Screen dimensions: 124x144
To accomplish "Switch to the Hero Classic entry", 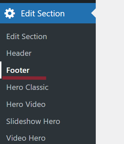I will click(x=28, y=87).
